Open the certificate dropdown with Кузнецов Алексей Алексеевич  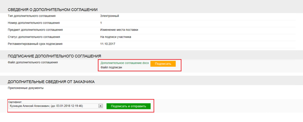point(53,106)
